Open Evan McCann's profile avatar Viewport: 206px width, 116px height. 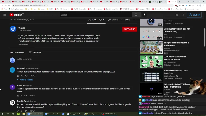tap(12, 103)
